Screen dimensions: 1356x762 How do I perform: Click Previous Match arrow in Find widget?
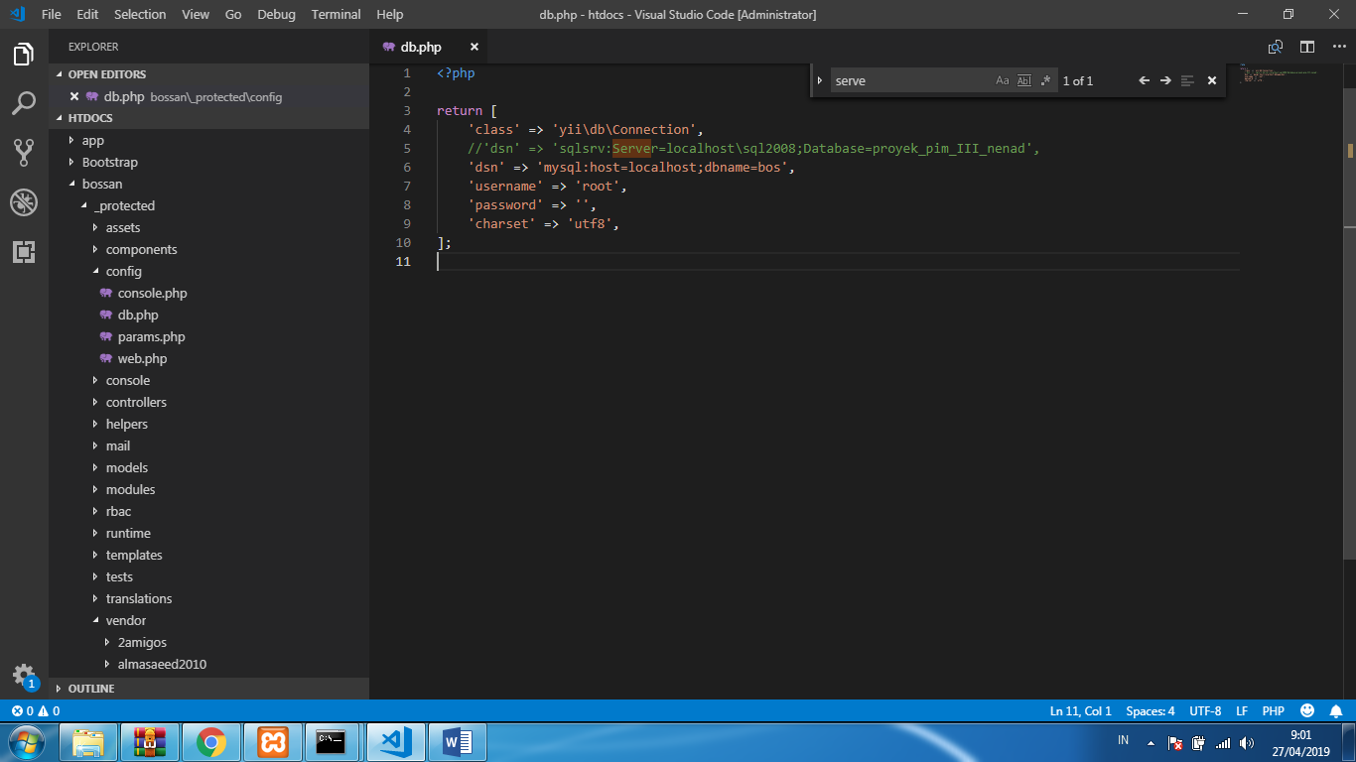pyautogui.click(x=1143, y=80)
